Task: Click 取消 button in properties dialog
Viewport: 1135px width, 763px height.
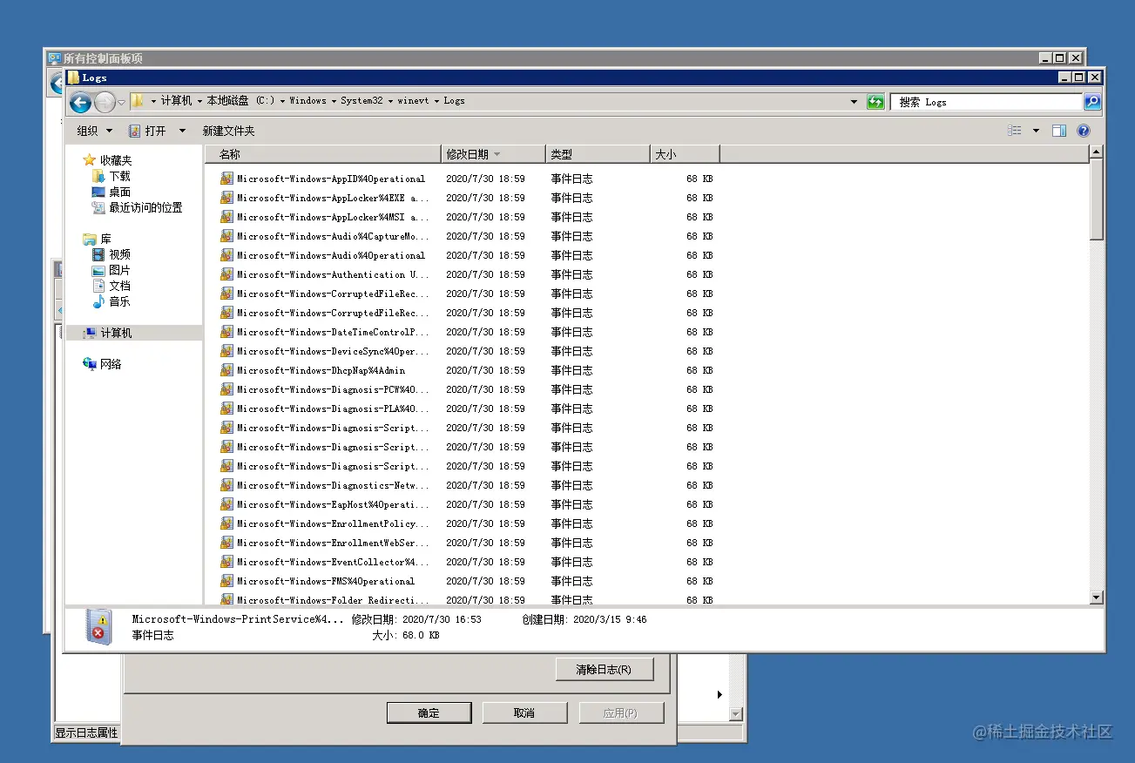Action: point(524,712)
